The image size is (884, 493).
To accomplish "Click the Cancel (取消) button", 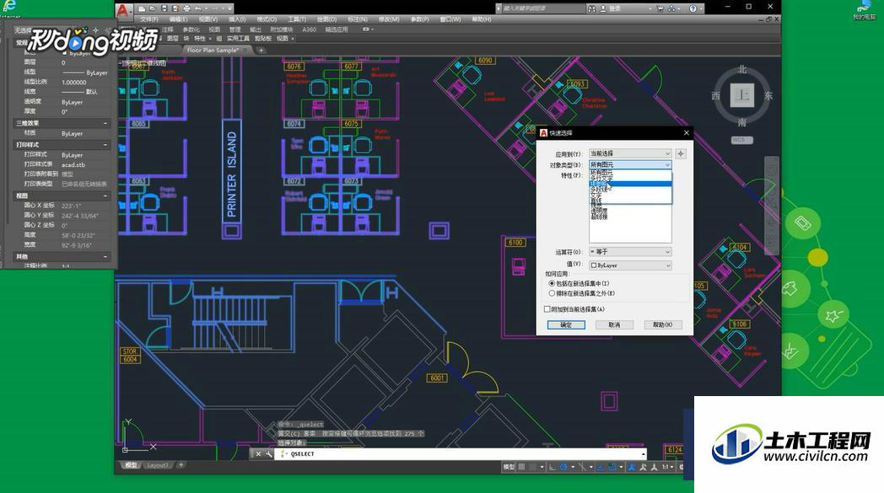I will (615, 325).
